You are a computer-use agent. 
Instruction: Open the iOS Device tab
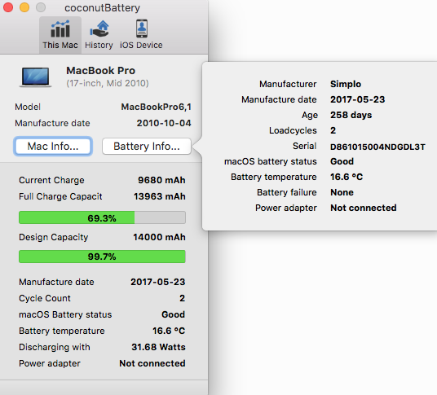point(141,35)
